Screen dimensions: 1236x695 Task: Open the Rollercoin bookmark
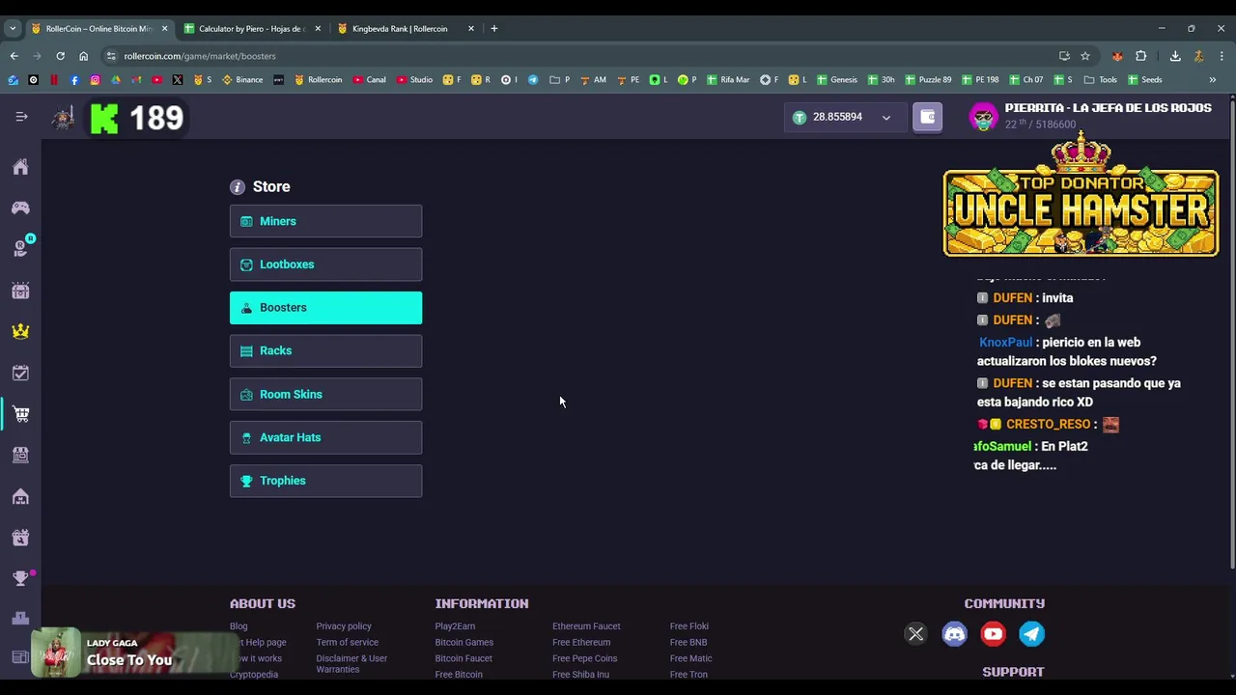click(x=318, y=80)
